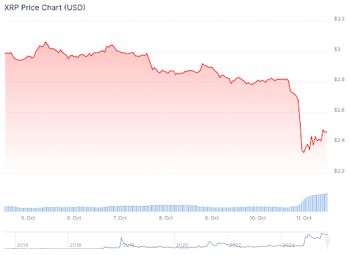This screenshot has width=349, height=255.
Task: Select the 5. Oct date label
Action: 28,218
